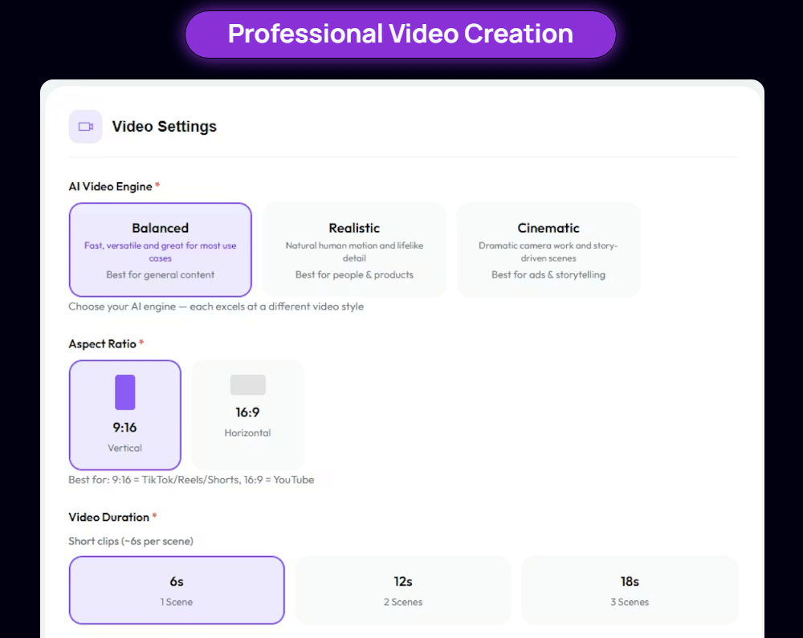Image resolution: width=803 pixels, height=638 pixels.
Task: Click the Professional Video Creation banner
Action: point(400,34)
